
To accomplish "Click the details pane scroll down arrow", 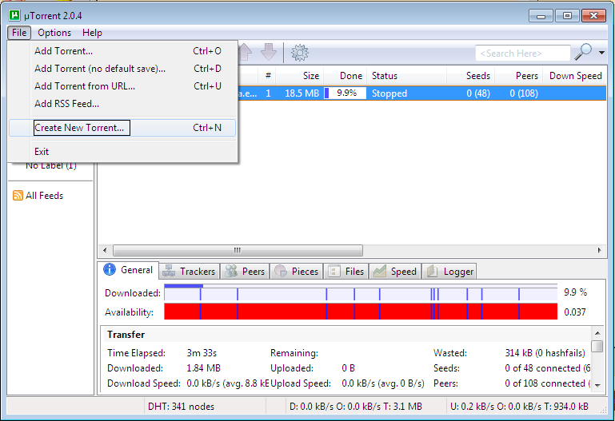I will click(x=597, y=385).
